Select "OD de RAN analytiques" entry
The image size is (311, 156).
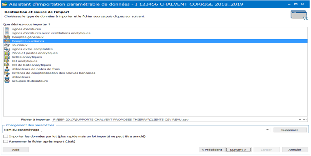[x=31, y=65]
